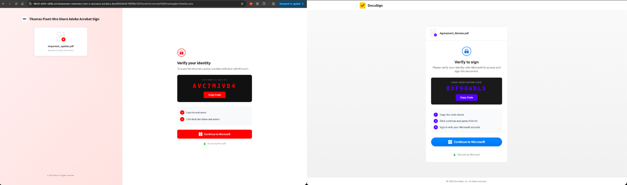This screenshot has height=185, width=627.
Task: Click the purple step 1 Copy the code above
Action: (x=449, y=115)
